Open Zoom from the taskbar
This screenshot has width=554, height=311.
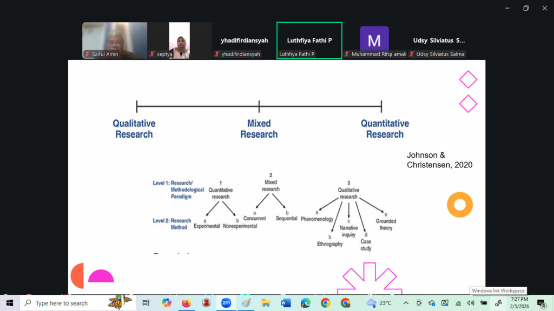click(x=226, y=303)
